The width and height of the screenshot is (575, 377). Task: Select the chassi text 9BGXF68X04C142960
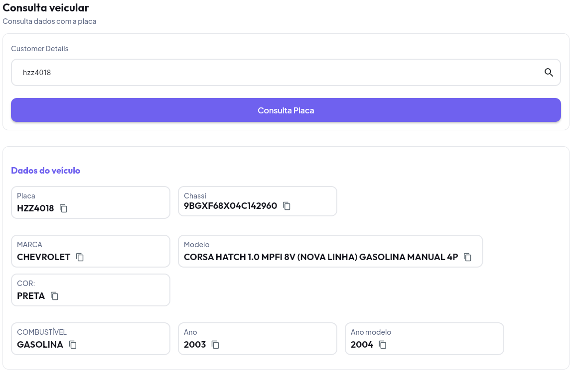[x=230, y=206]
